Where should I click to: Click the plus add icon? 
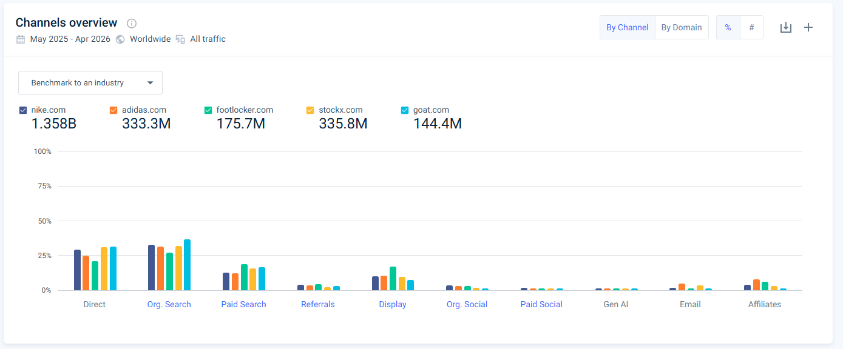pos(808,27)
